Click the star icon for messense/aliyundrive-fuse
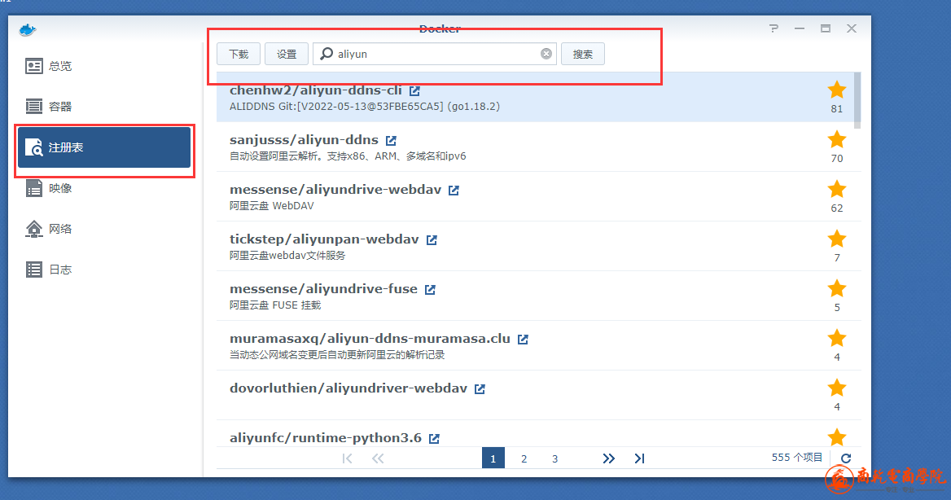The width and height of the screenshot is (951, 500). tap(837, 289)
